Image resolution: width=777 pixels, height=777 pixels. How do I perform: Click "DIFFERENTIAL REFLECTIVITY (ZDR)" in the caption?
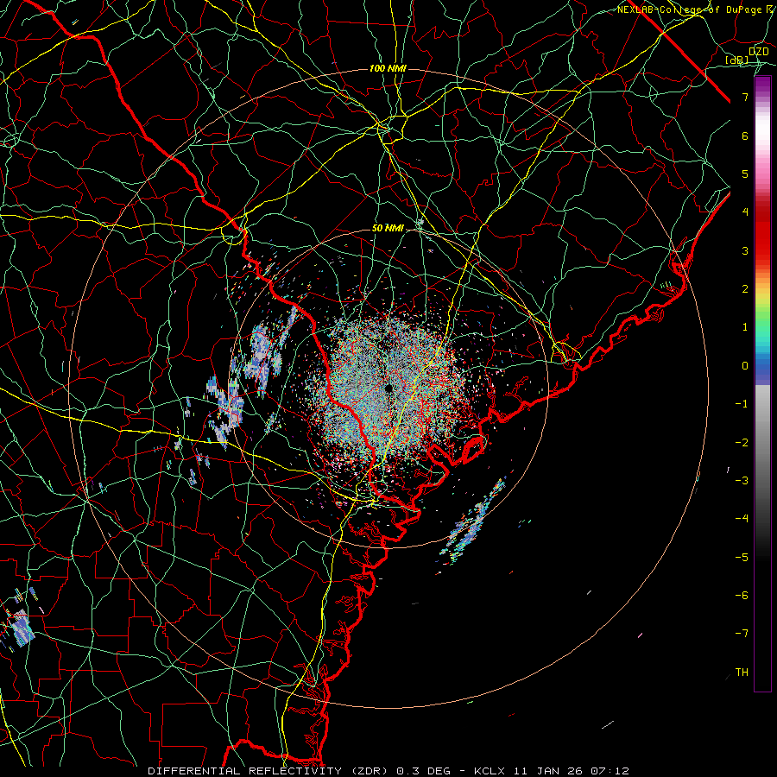click(269, 771)
